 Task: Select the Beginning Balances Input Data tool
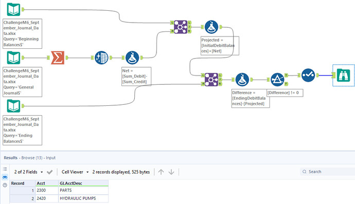coord(13,9)
